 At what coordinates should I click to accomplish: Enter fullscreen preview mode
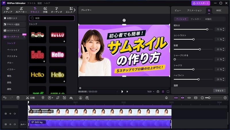(x=168, y=92)
